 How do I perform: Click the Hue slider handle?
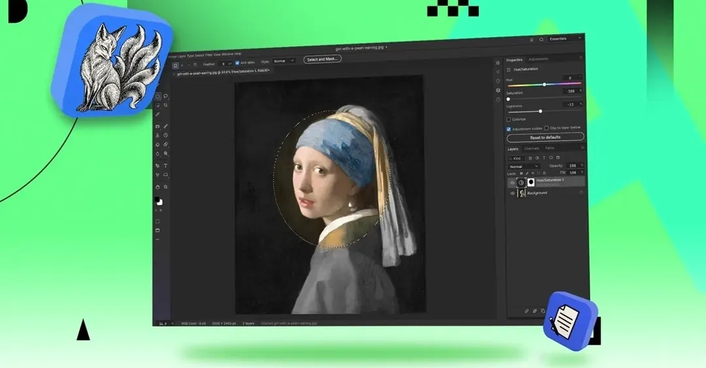pos(545,84)
